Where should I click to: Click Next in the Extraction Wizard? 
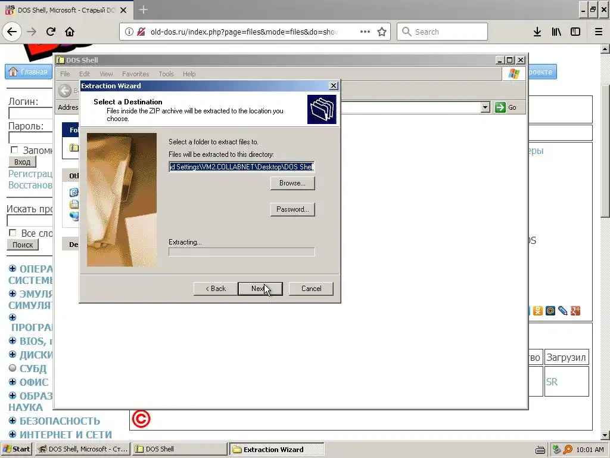(260, 289)
